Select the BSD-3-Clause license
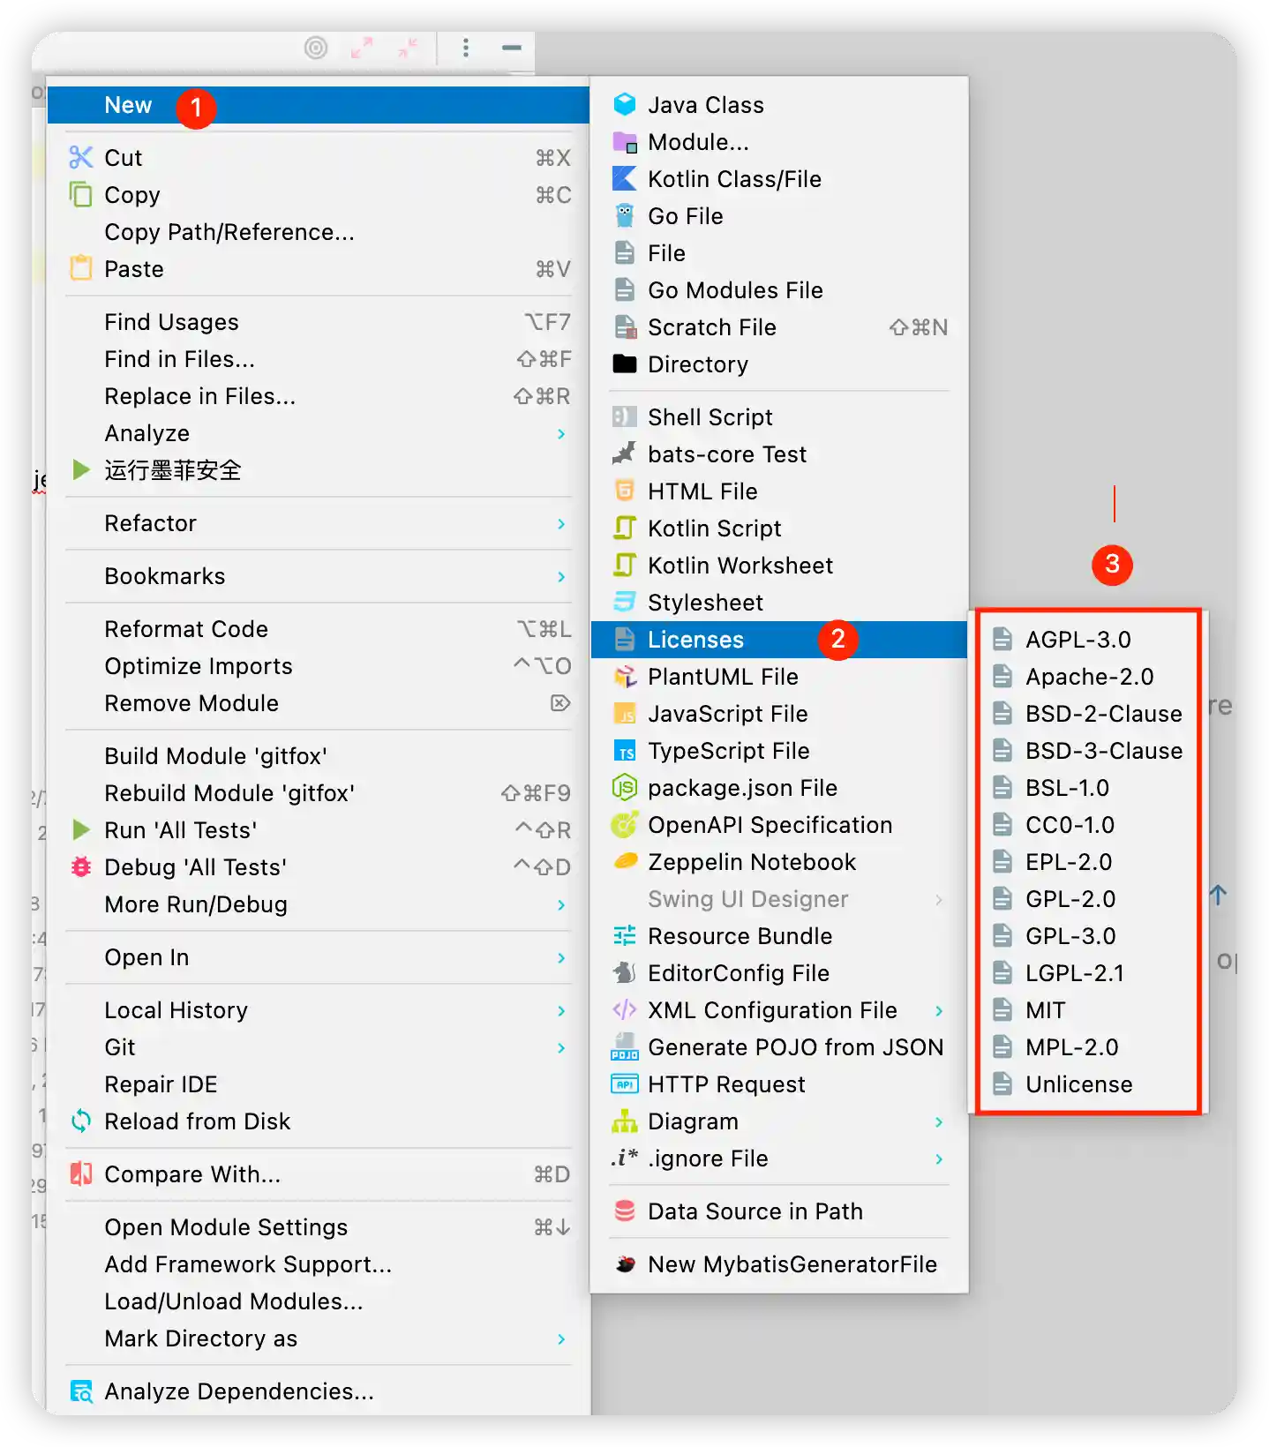The image size is (1269, 1447). 1088,751
